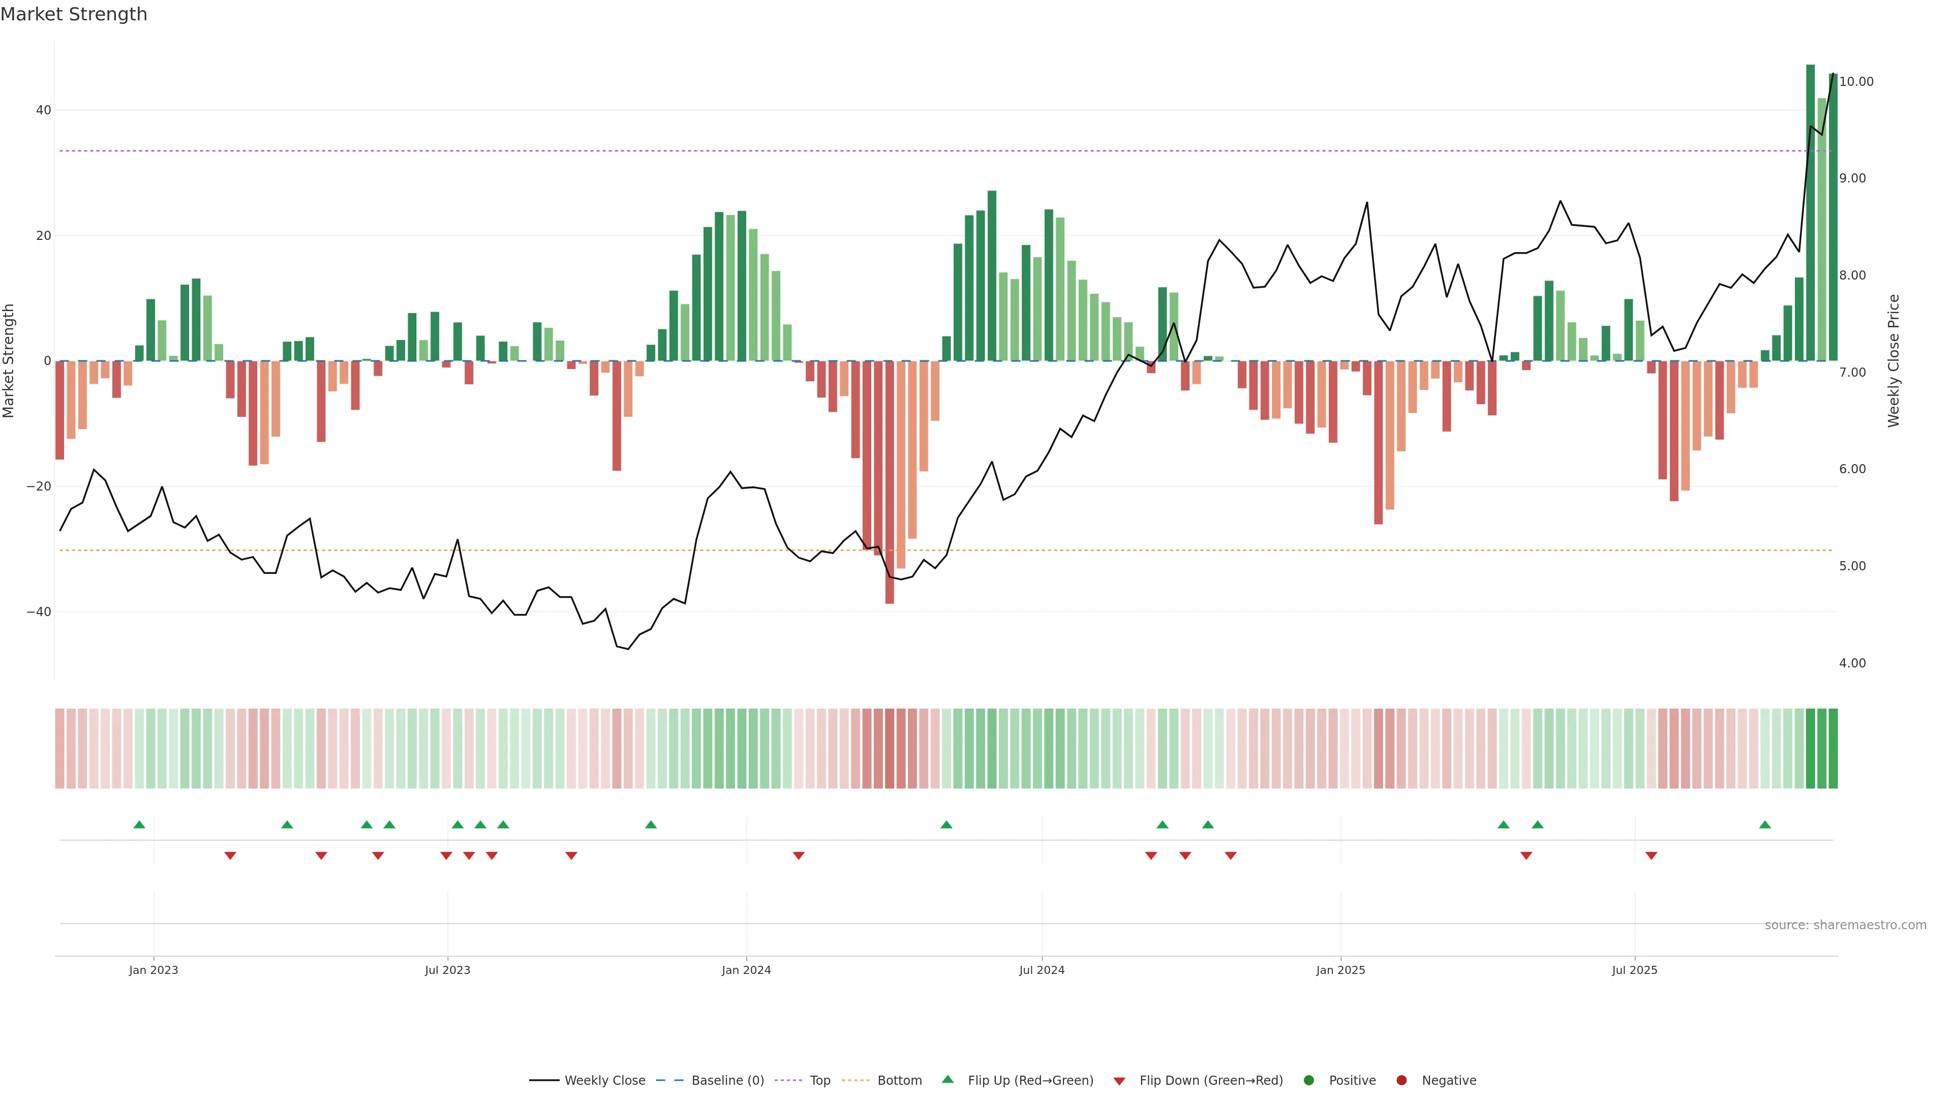Click the first green flip-up triangle marker
Viewport: 1952px width, 1098px height.
139,825
